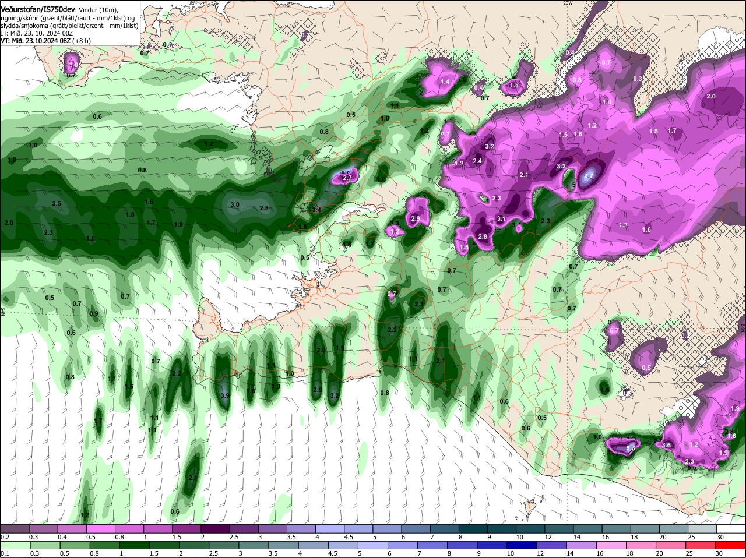Image resolution: width=746 pixels, height=558 pixels.
Task: Click the white swatch labeled 30 in snow legend
Action: point(730,529)
